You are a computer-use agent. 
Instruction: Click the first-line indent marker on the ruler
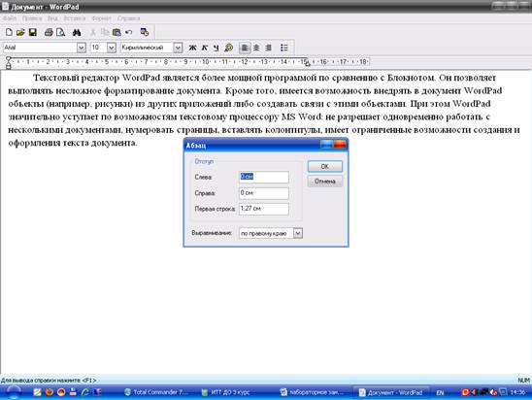click(9, 58)
